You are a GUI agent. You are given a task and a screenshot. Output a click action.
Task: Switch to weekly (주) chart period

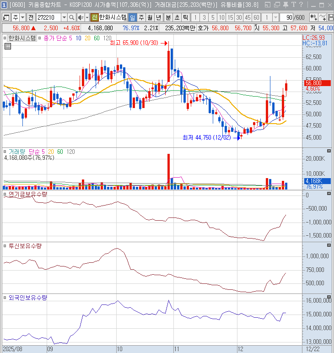click(141, 17)
